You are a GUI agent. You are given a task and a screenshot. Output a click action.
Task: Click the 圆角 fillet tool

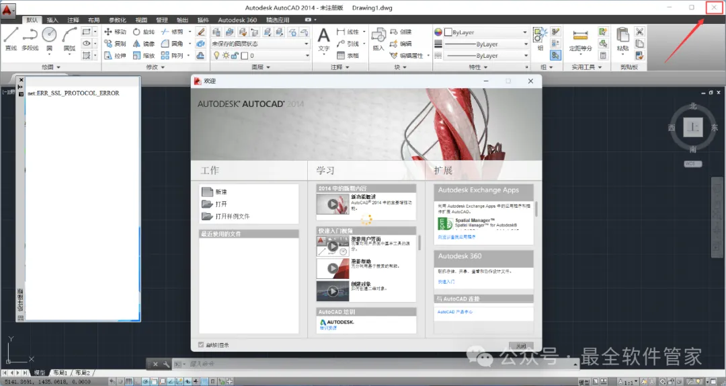pyautogui.click(x=172, y=44)
